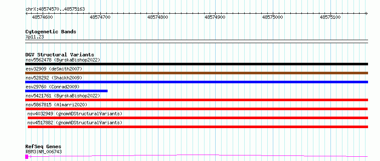This screenshot has height=161, width=380.
Task: Click the red nsv5867815 variant bar
Action: pyautogui.click(x=196, y=109)
